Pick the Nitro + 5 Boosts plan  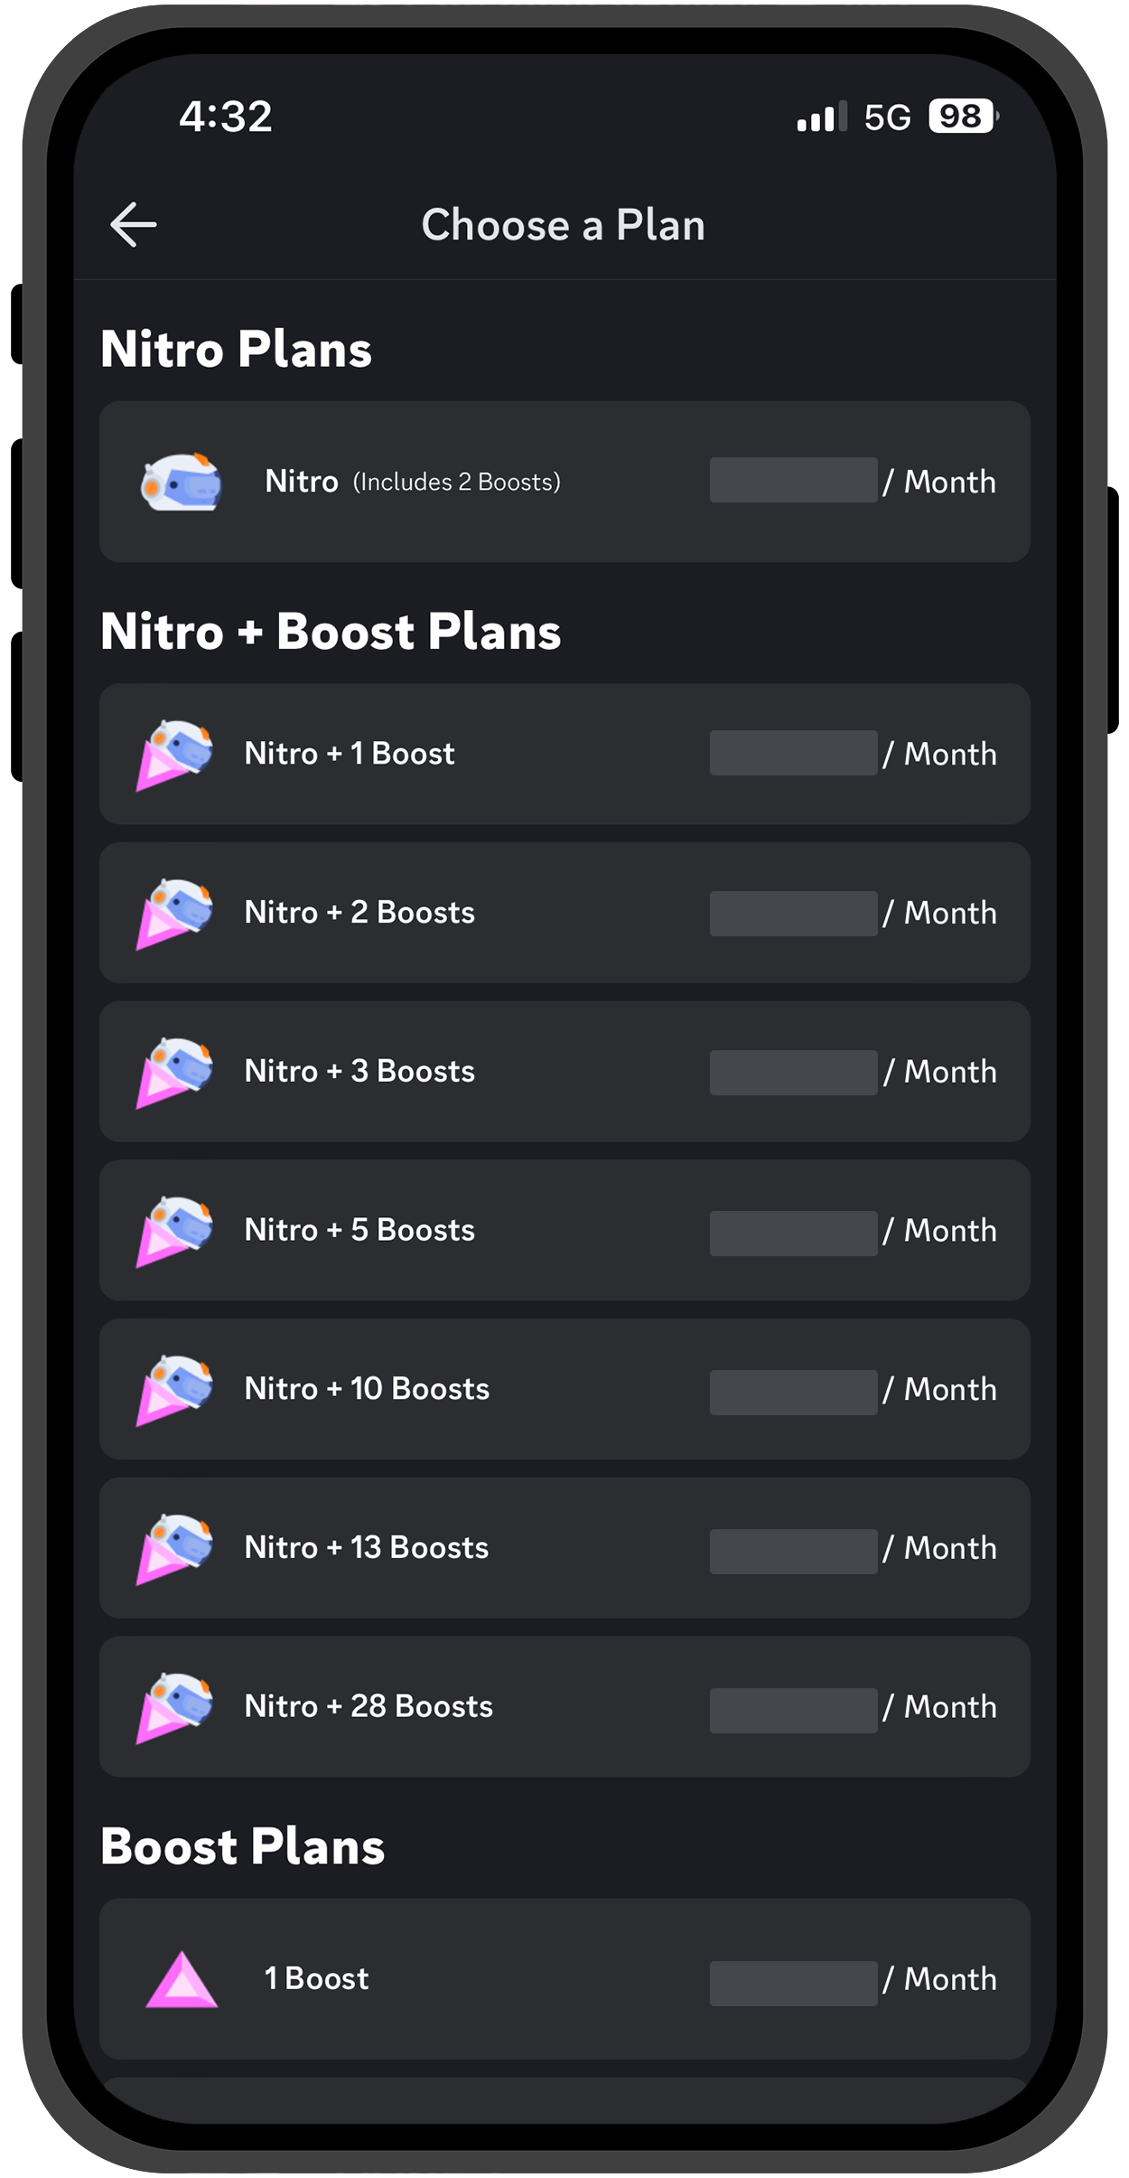pos(564,1231)
